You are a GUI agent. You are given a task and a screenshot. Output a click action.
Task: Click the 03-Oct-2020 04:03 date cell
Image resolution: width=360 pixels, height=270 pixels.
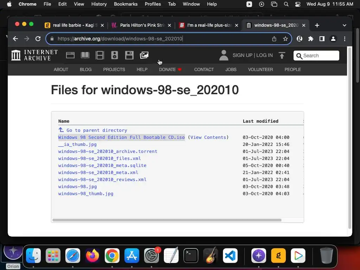[x=266, y=194]
